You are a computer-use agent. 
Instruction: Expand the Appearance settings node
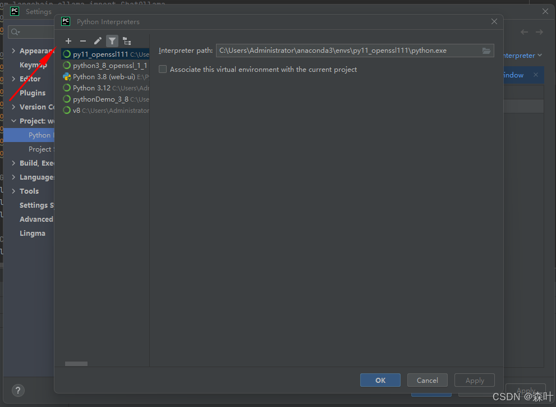click(x=13, y=51)
